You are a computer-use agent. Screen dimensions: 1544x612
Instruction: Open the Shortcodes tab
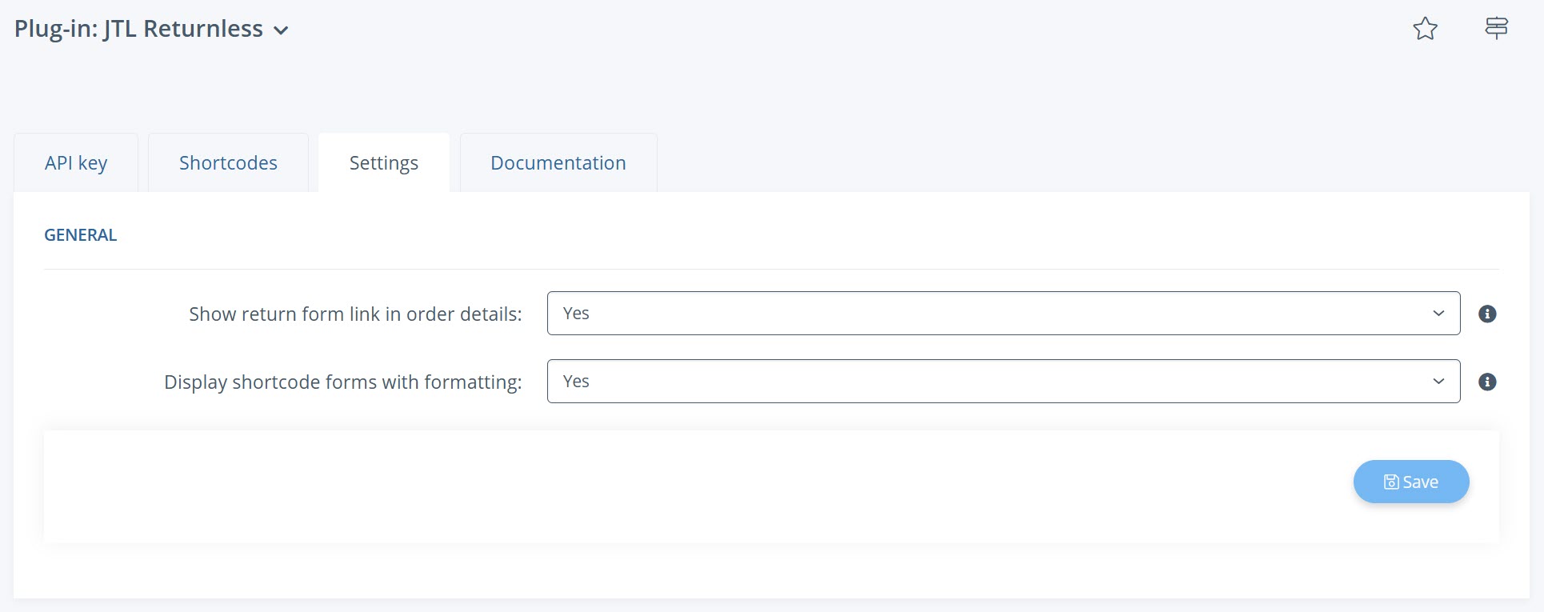coord(228,163)
